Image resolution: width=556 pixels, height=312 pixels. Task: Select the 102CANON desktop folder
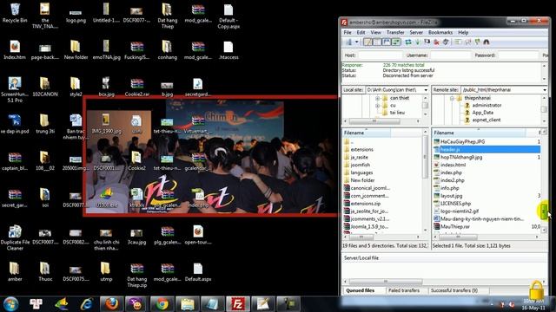(x=45, y=87)
